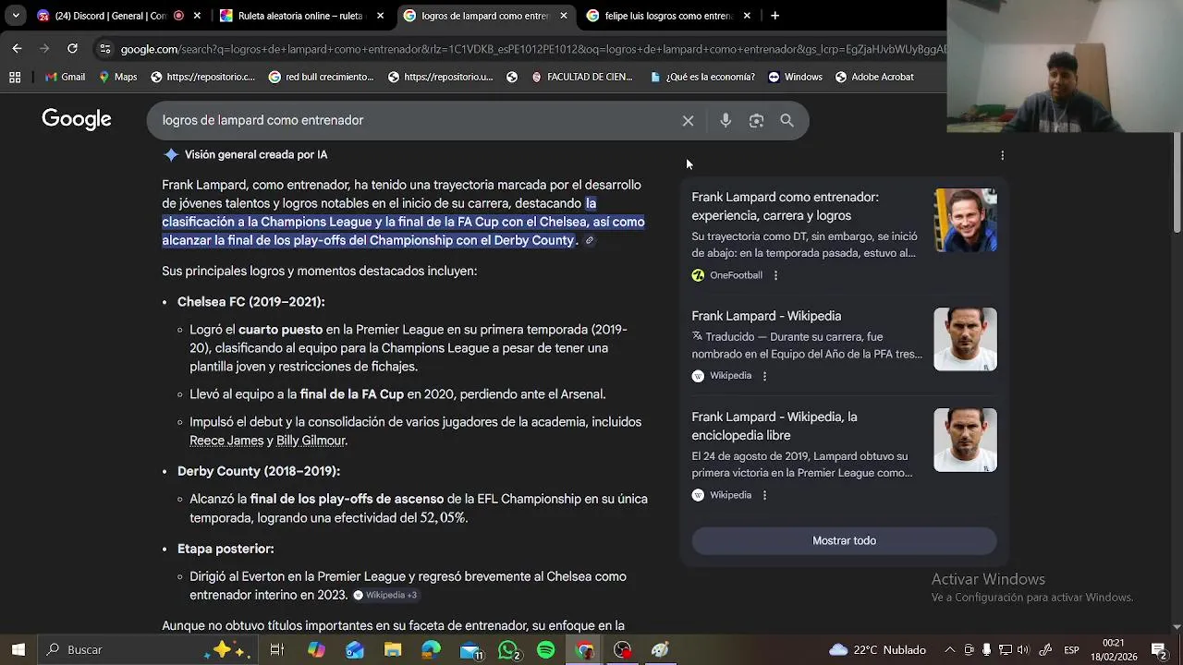Viewport: 1183px width, 665px height.
Task: Open the Frank Lampard - Wikipedia translated result
Action: tap(766, 316)
